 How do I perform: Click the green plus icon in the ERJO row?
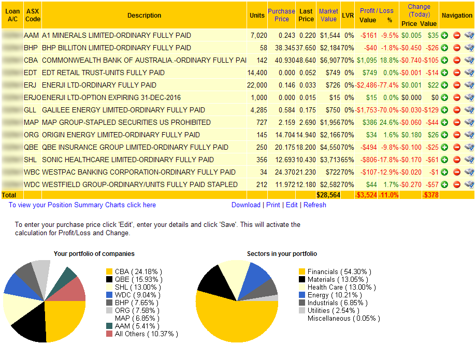coord(444,98)
